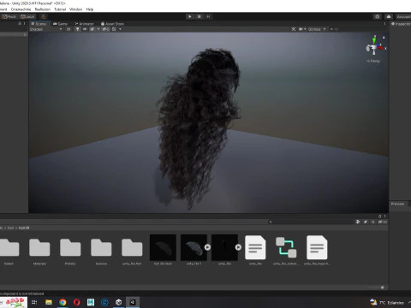Open the Reallusion menu
The image size is (411, 308).
[x=43, y=9]
